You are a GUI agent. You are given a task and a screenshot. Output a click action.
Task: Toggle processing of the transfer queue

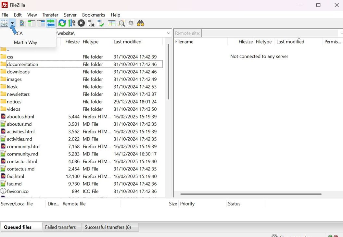[x=71, y=23]
